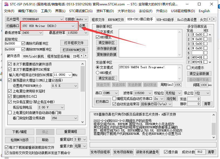Expand the EEPROM size 0.5 K dropdown
The image size is (220, 159).
[x=76, y=86]
